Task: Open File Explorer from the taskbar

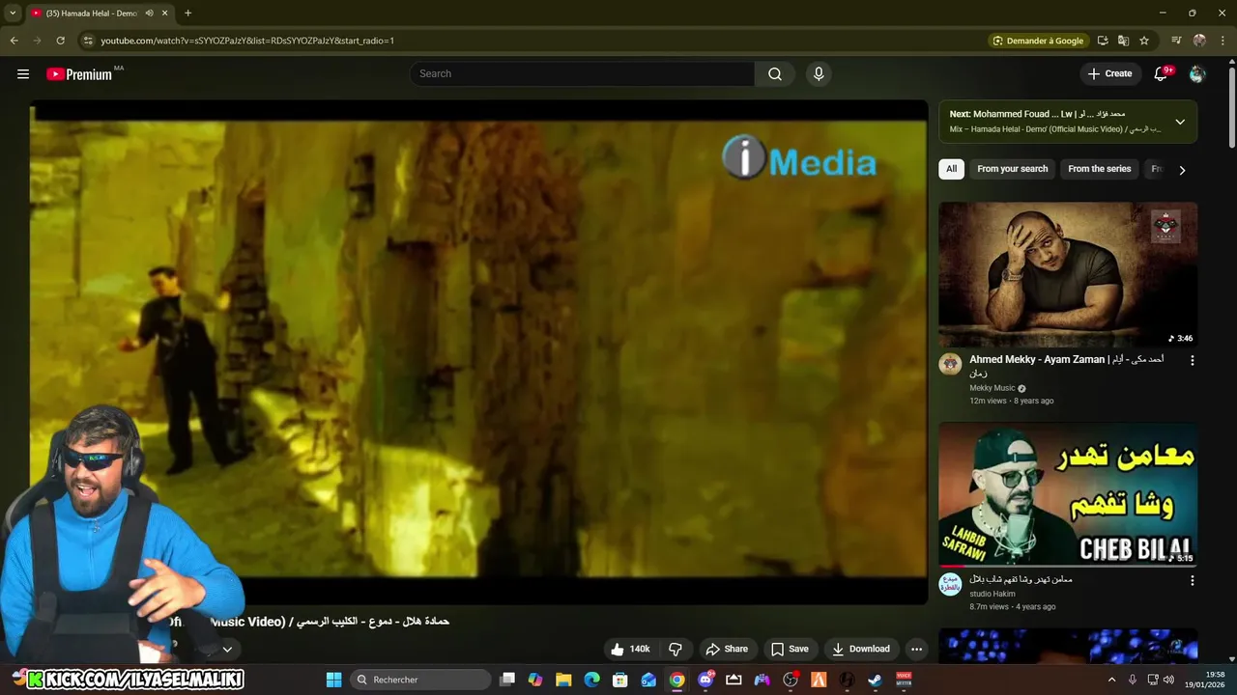Action: pos(563,680)
